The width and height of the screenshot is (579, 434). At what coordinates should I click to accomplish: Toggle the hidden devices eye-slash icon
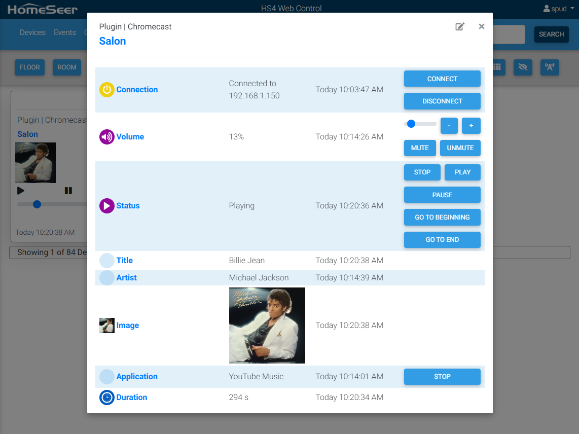523,67
